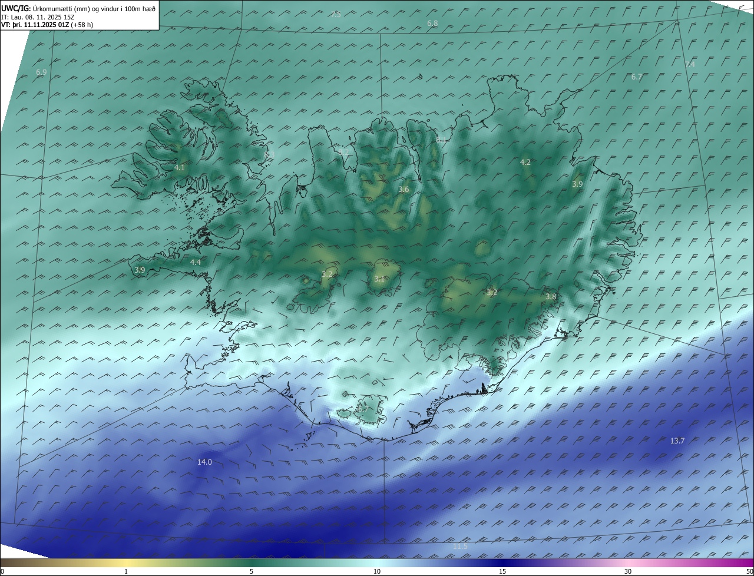Click the "VT: þri. 11.11.2025 01Z (+58 h)" line
This screenshot has height=576, width=754.
[x=47, y=25]
